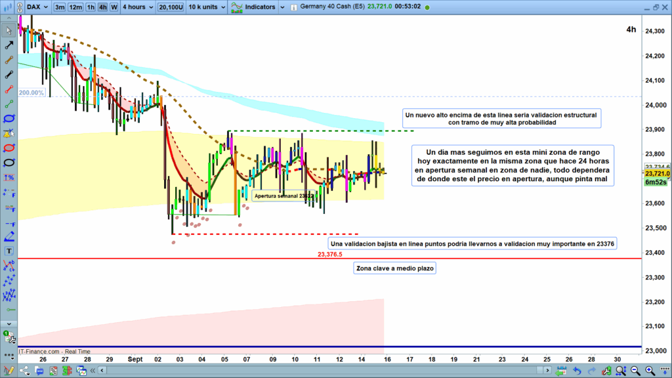Click the 12m timeframe button
The width and height of the screenshot is (672, 378).
tap(75, 7)
